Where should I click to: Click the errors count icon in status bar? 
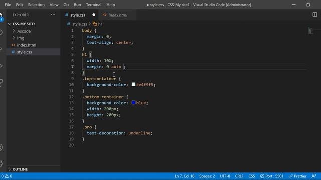(2, 176)
